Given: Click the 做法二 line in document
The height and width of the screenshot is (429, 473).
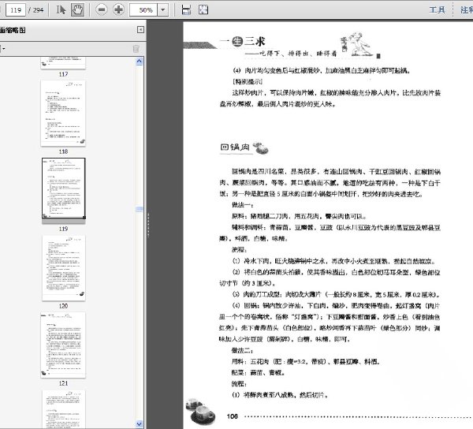Looking at the screenshot, I should coord(243,350).
